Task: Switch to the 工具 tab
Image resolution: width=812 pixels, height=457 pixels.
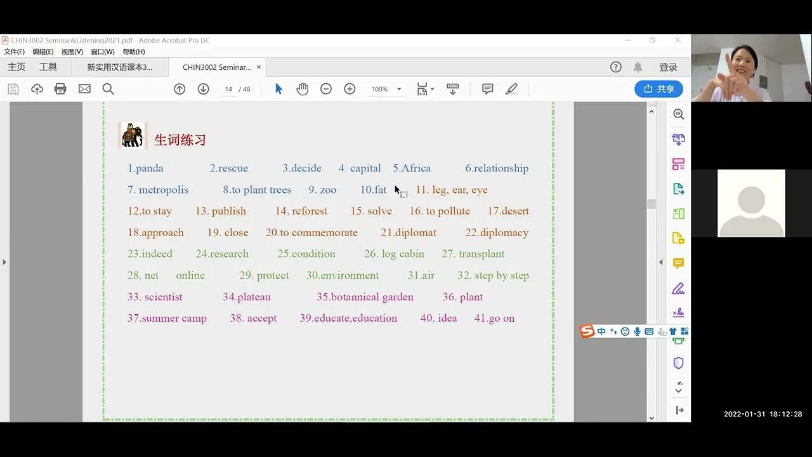Action: click(48, 67)
